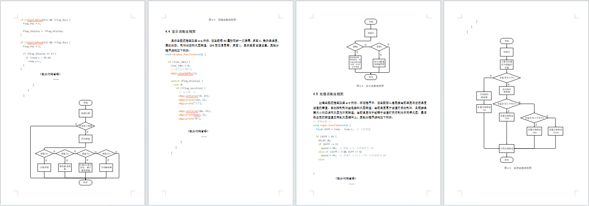This screenshot has width=589, height=206.
Task: Click the "键值为3" decision diamond
Action: click(x=86, y=154)
